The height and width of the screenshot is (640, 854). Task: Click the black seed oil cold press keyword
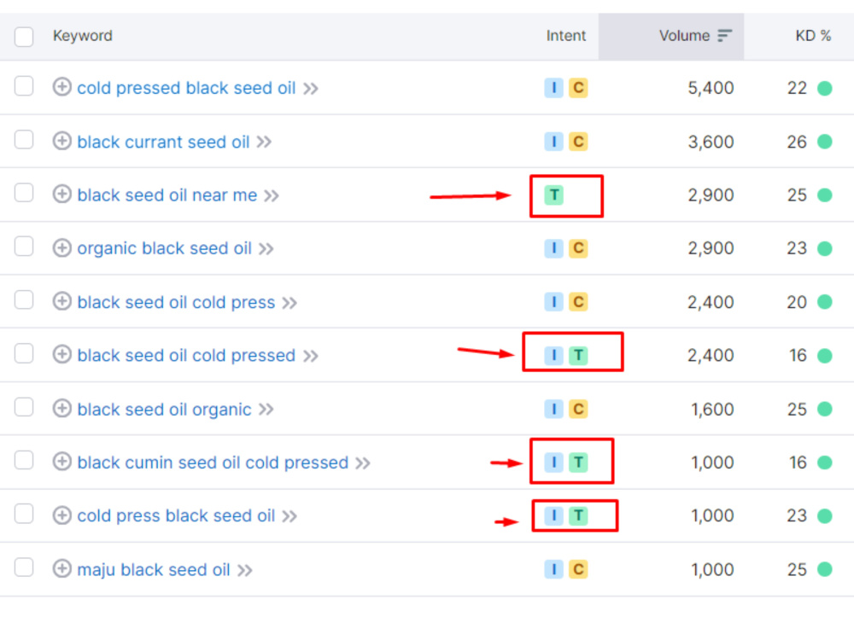(176, 302)
